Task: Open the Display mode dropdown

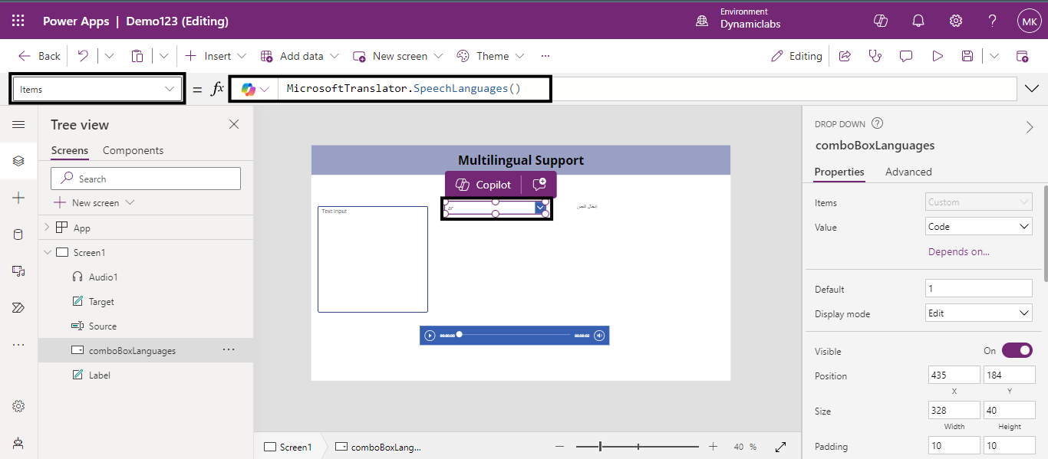Action: 978,313
